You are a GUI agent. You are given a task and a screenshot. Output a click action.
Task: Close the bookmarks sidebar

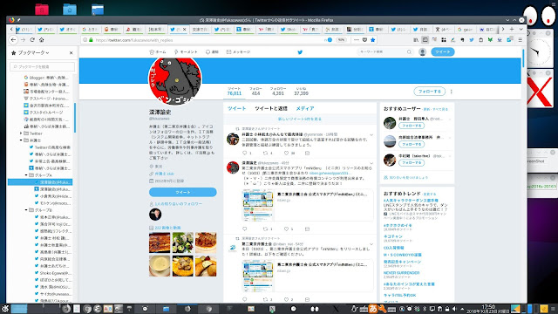(71, 52)
